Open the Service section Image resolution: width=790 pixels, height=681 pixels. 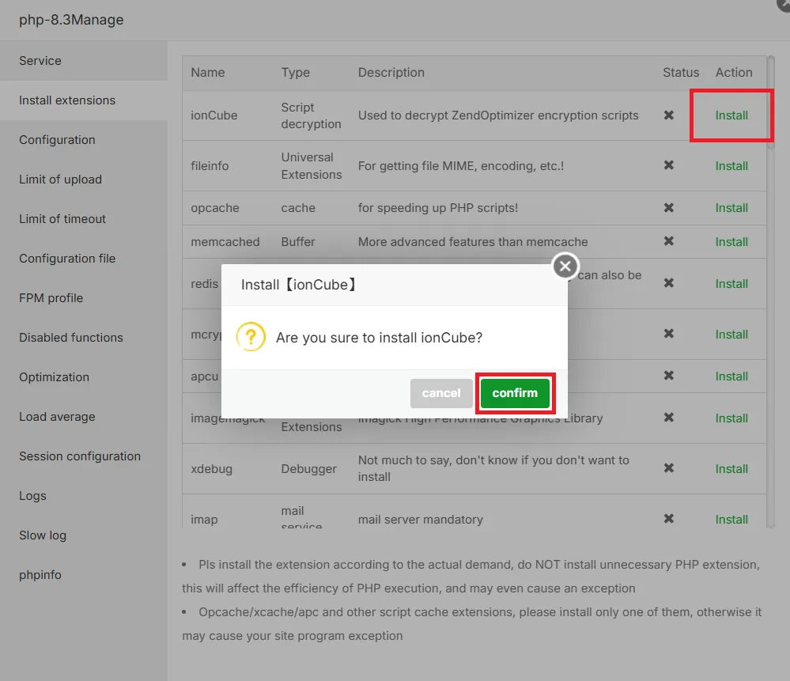[x=40, y=60]
